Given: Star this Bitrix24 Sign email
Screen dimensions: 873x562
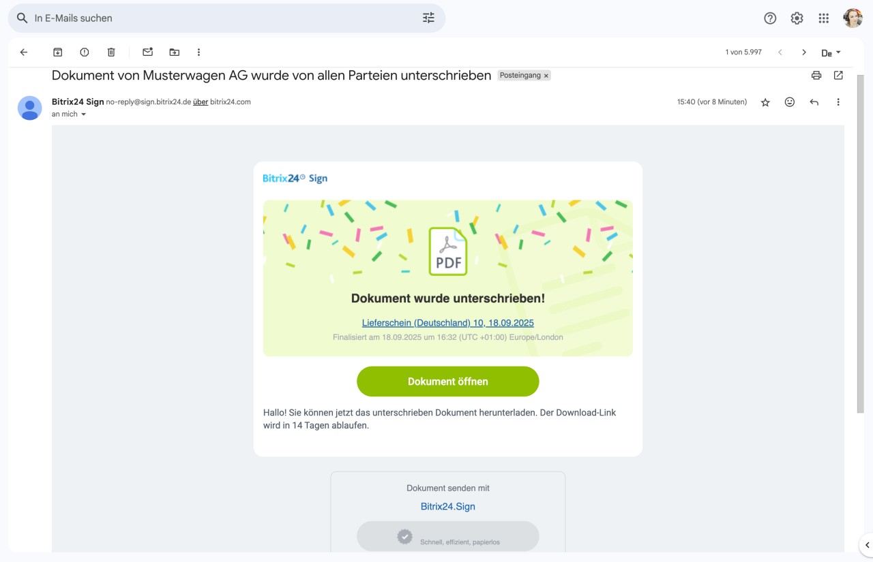Looking at the screenshot, I should (x=765, y=102).
